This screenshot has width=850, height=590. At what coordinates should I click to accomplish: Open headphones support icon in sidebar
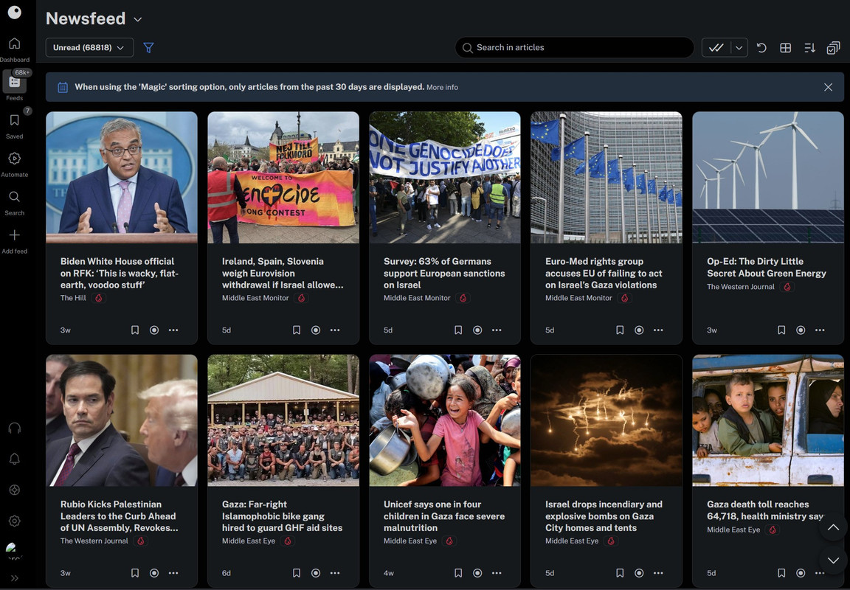point(15,428)
